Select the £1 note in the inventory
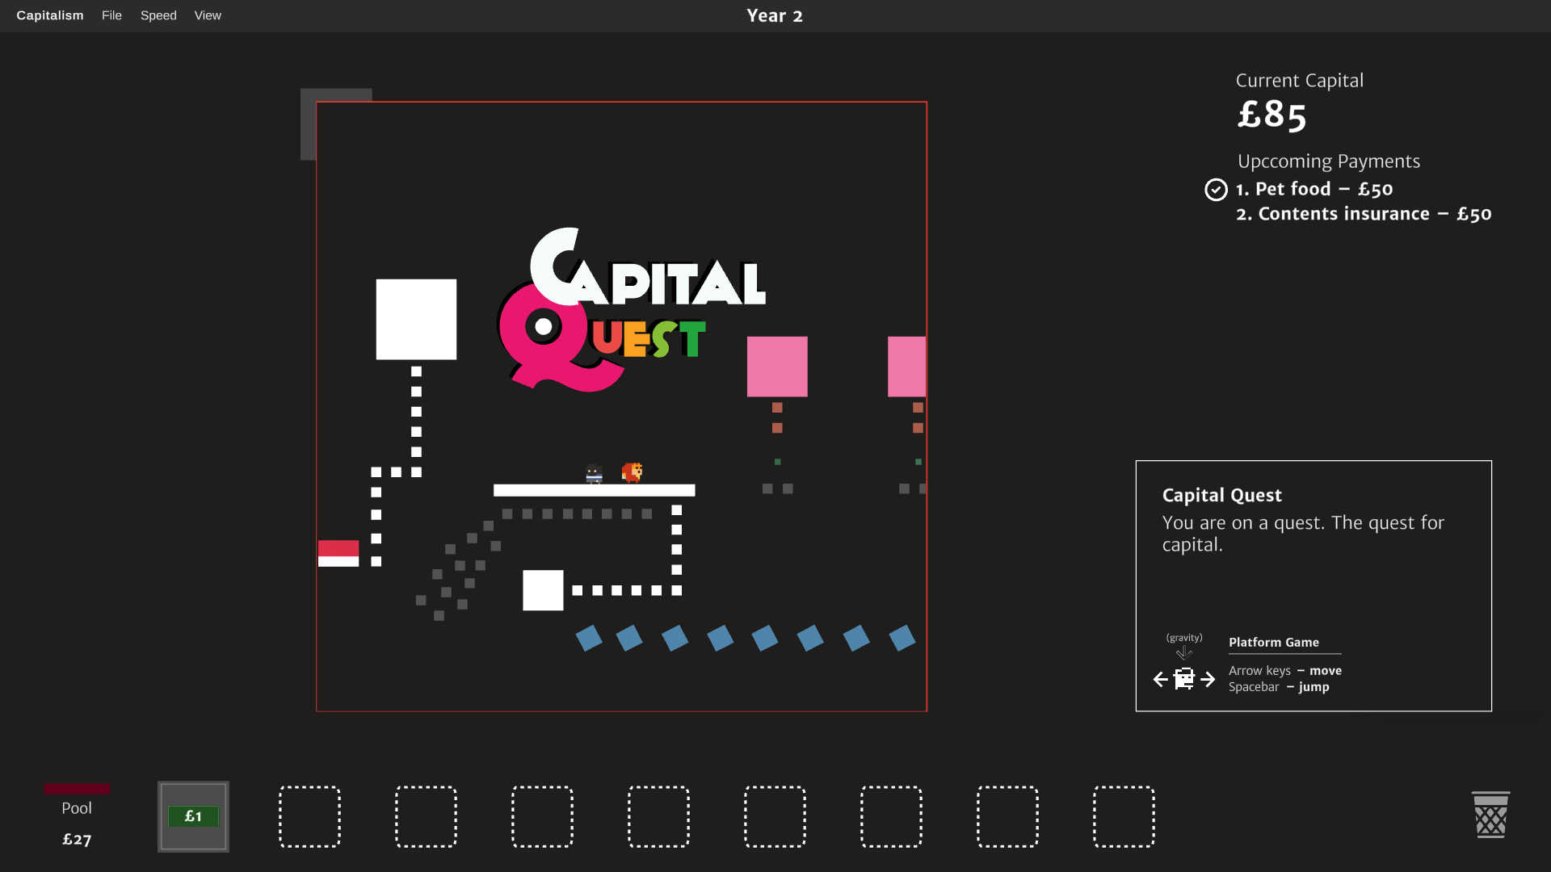Screen dimensions: 1551x872 click(193, 816)
